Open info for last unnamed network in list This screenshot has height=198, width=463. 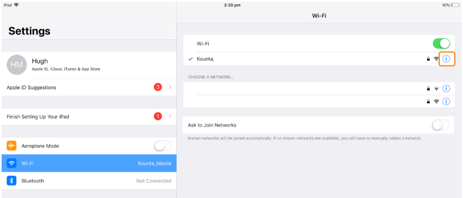(446, 101)
